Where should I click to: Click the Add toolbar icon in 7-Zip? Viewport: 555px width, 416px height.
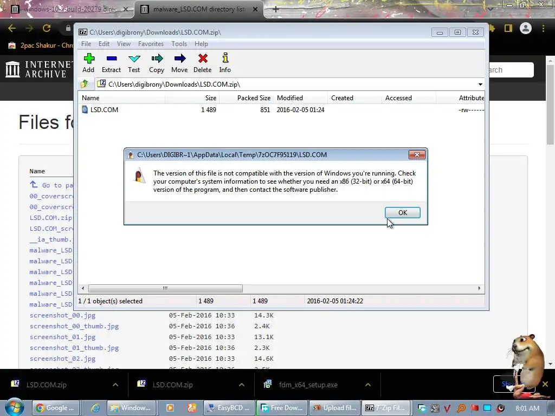point(89,58)
